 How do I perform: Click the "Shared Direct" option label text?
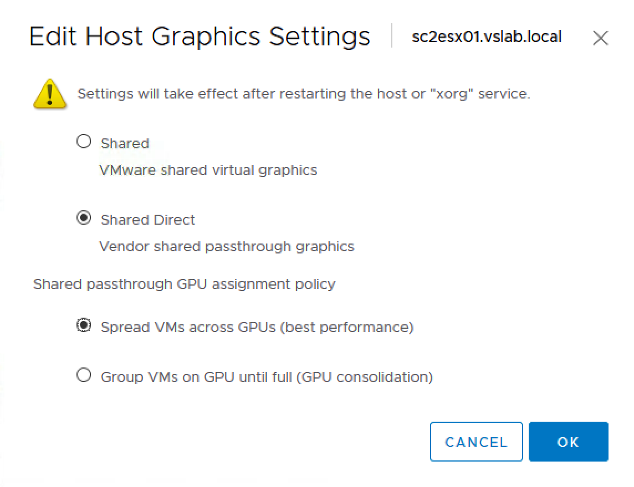tap(148, 220)
